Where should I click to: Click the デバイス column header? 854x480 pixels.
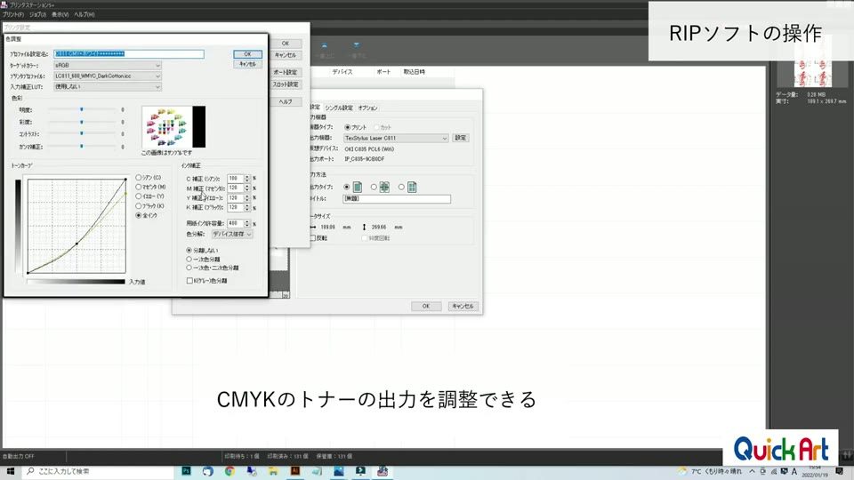point(342,72)
